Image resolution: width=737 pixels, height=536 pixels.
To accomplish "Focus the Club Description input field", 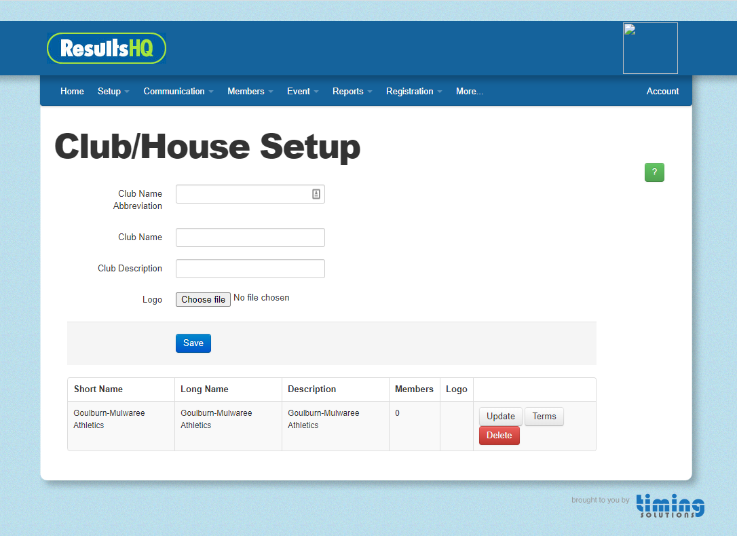I will point(250,269).
